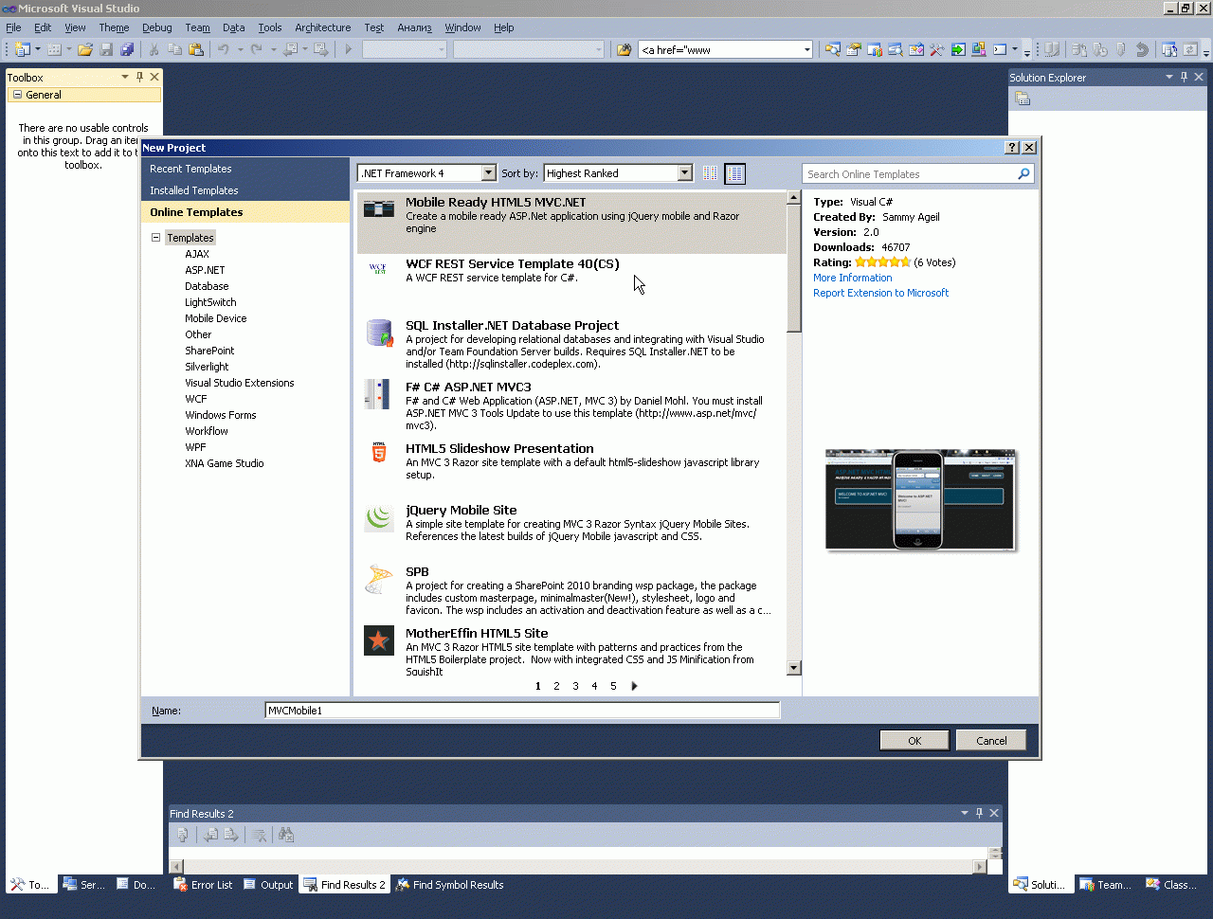Click the toolbar icon in Solution Explorer panel
This screenshot has height=919, width=1213.
1023,98
